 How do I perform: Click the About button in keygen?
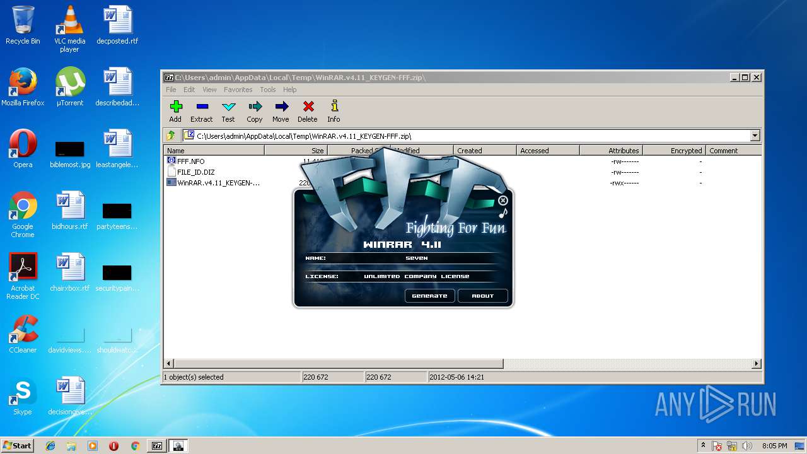(x=482, y=296)
